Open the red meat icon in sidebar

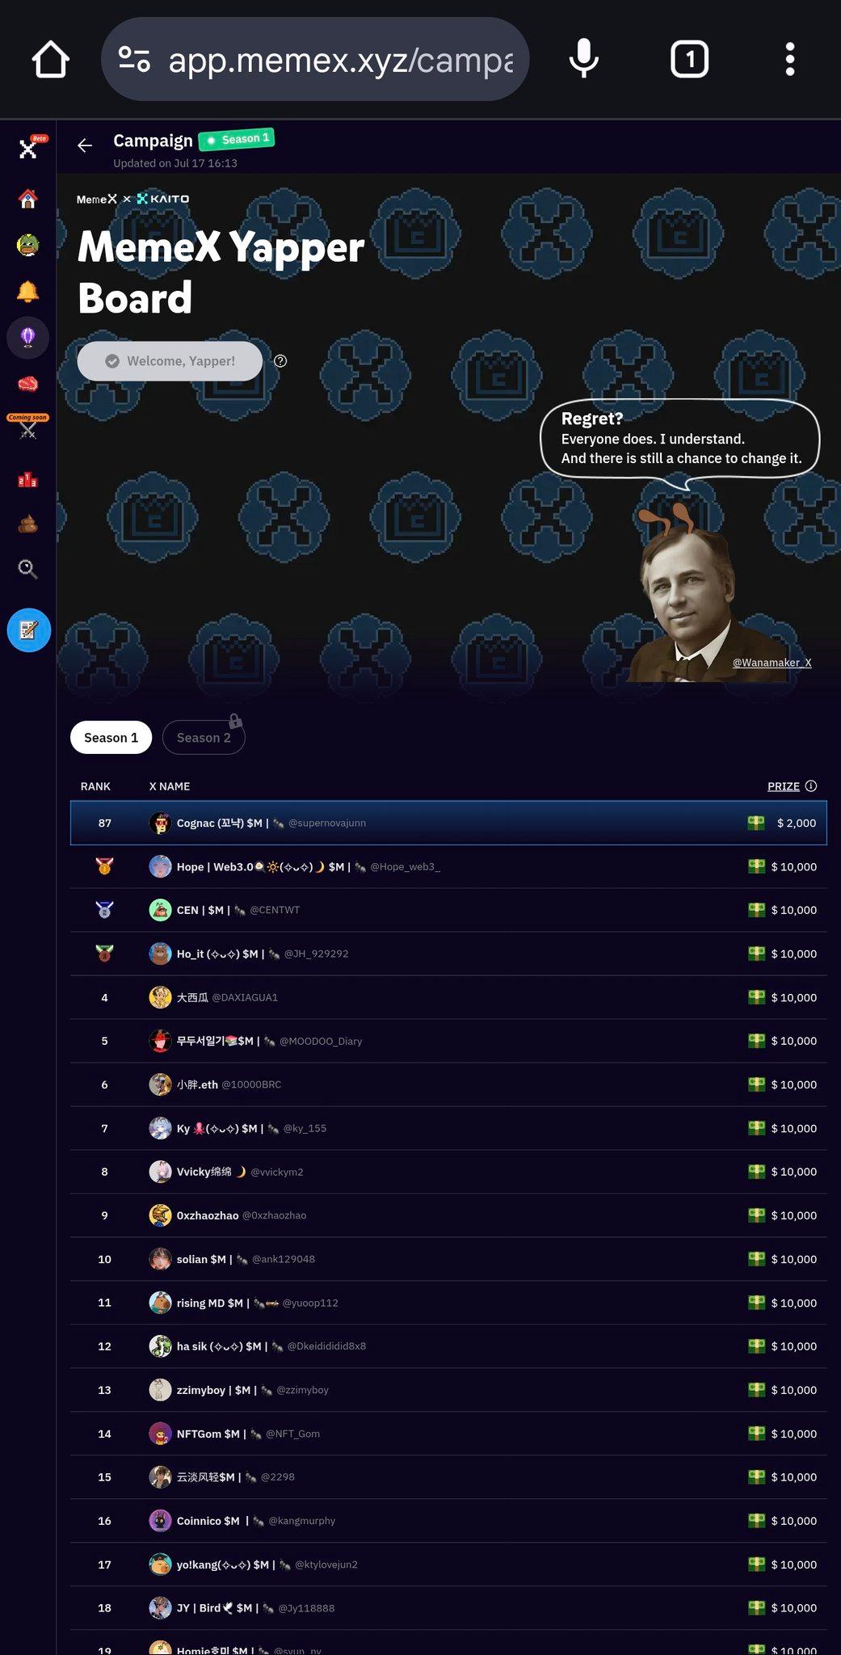[28, 383]
